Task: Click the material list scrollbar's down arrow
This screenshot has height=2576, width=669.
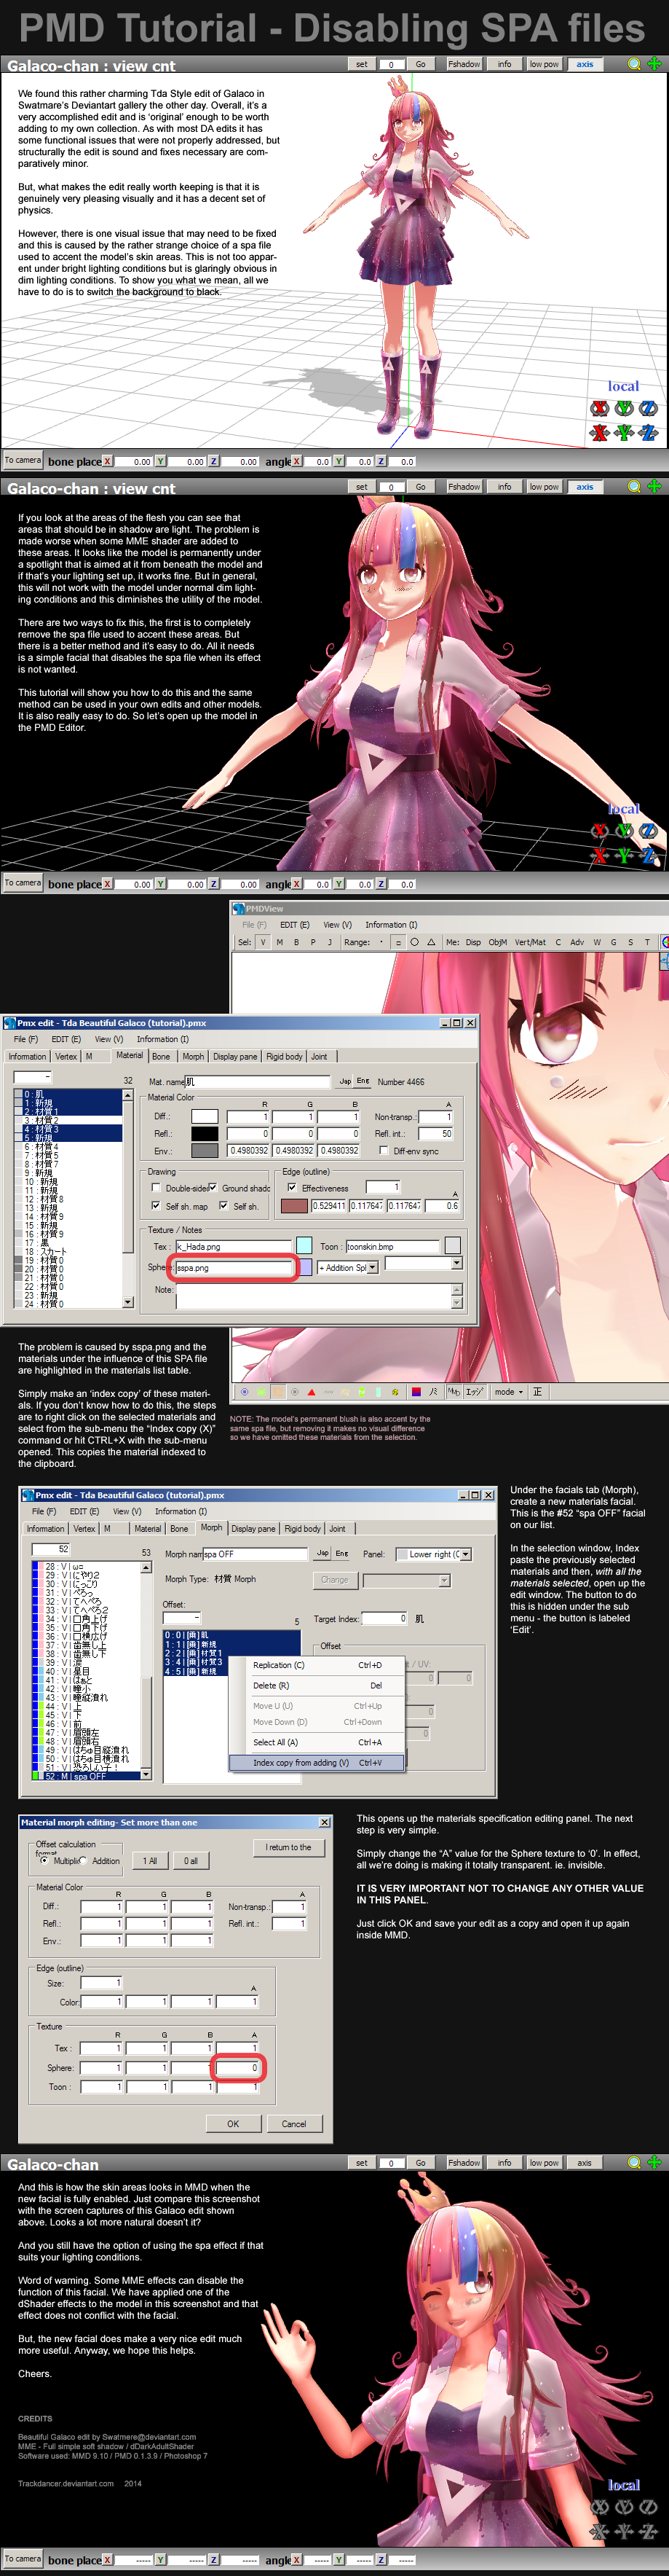Action: [128, 1302]
